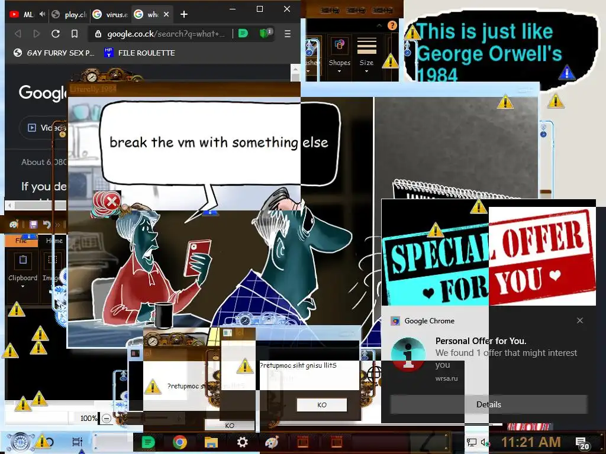This screenshot has height=454, width=606.
Task: Switch to the Home tab in Paint
Action: pos(54,241)
